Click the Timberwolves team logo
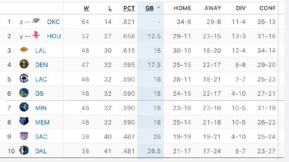This screenshot has width=289, height=162. 24,107
